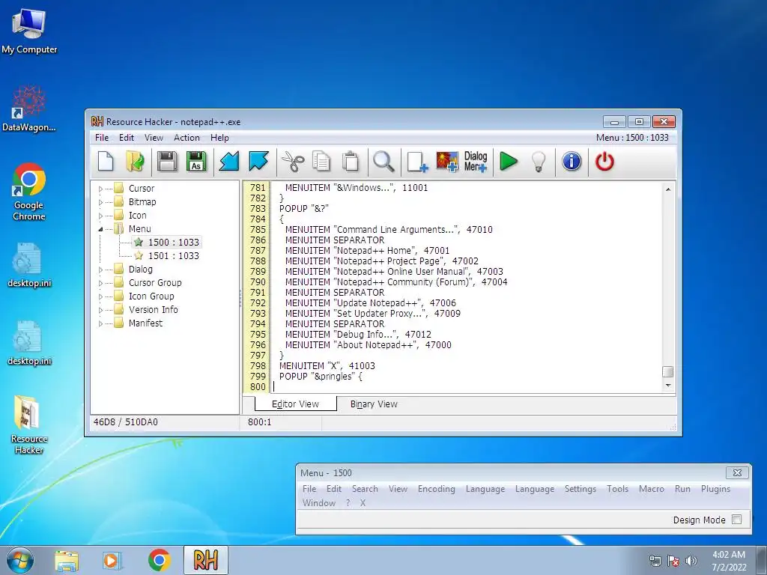Click Encoding in the Menu 1500 preview

437,488
